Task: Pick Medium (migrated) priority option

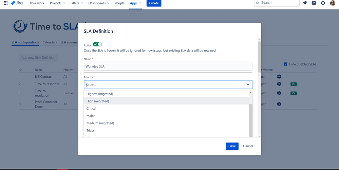Action: pos(167,123)
